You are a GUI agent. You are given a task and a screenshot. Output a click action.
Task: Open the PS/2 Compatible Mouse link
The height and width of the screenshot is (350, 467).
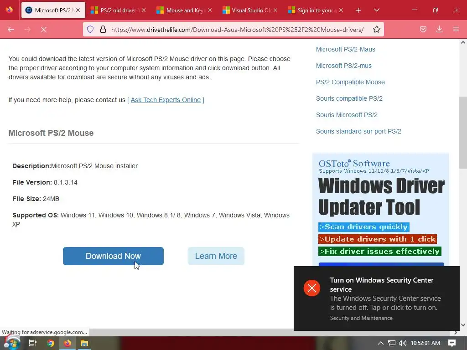350,82
